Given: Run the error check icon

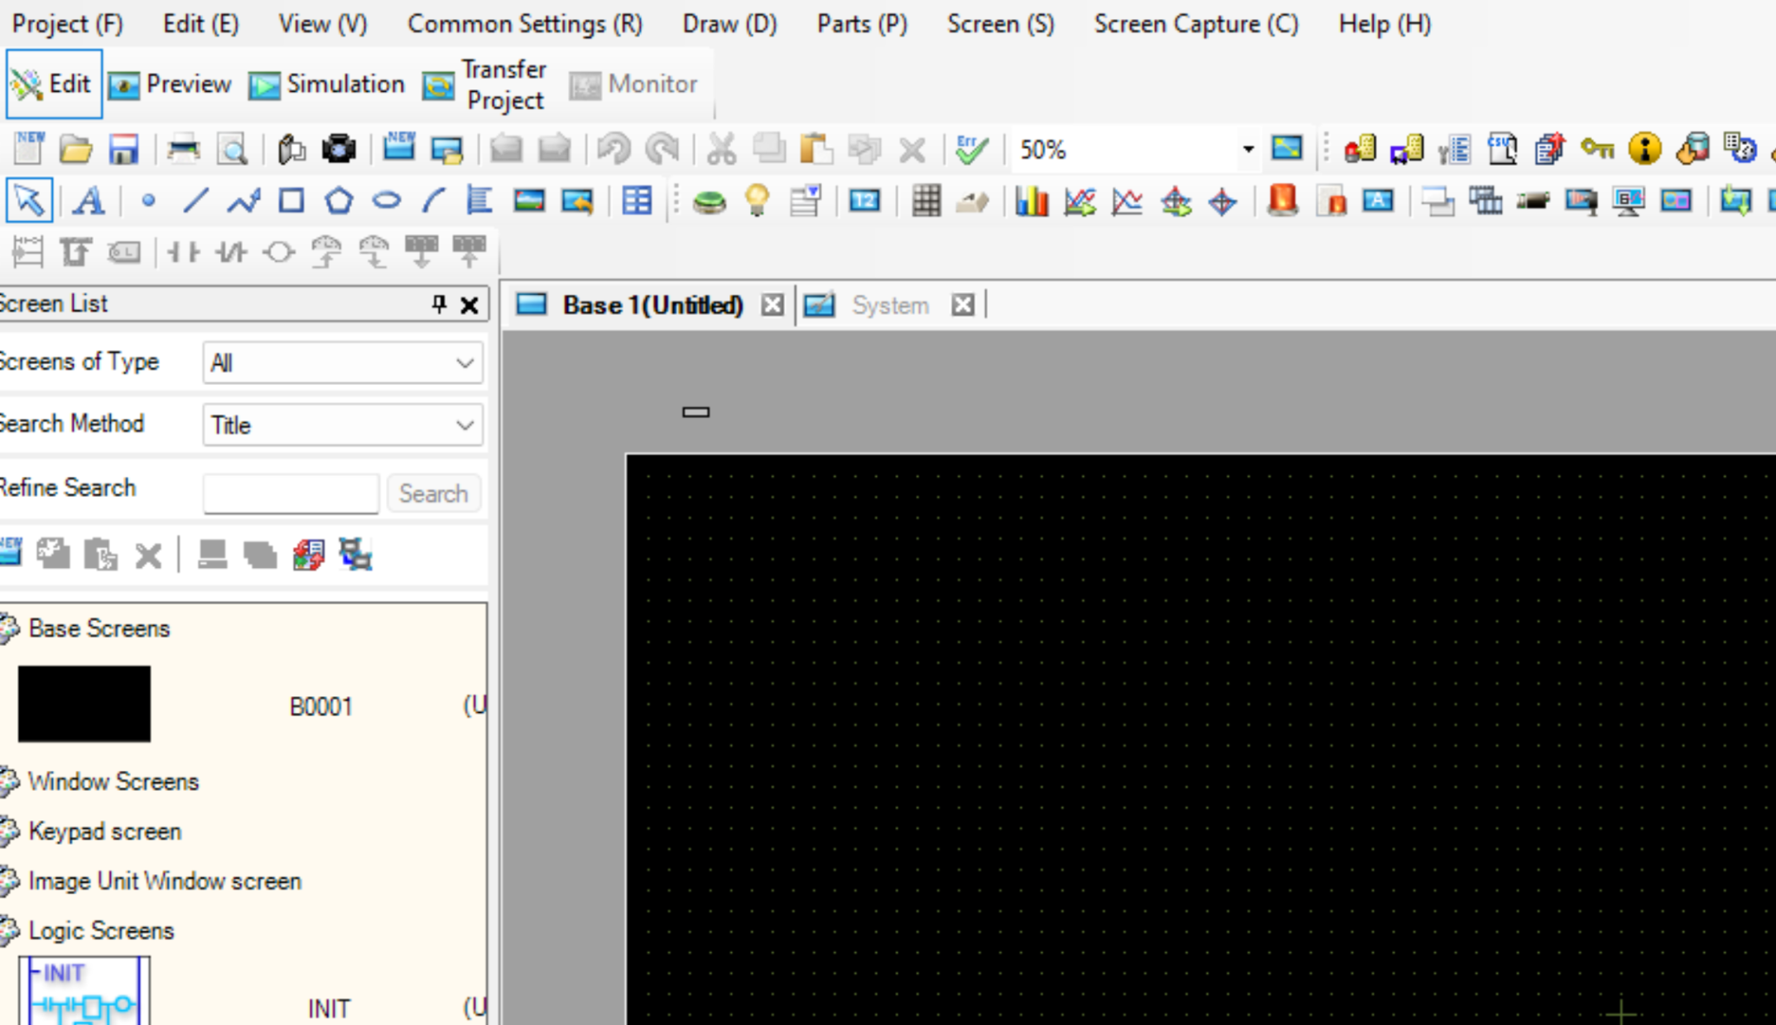Looking at the screenshot, I should coord(971,150).
